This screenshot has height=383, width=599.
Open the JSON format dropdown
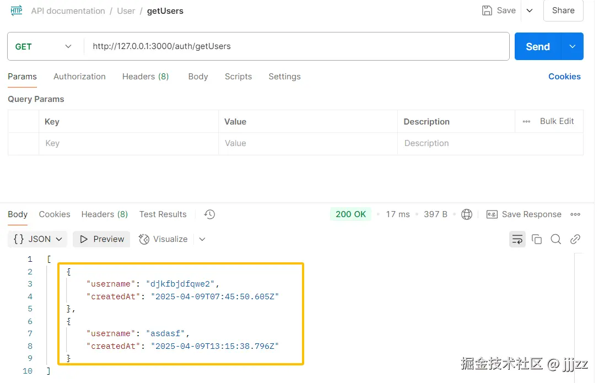37,239
